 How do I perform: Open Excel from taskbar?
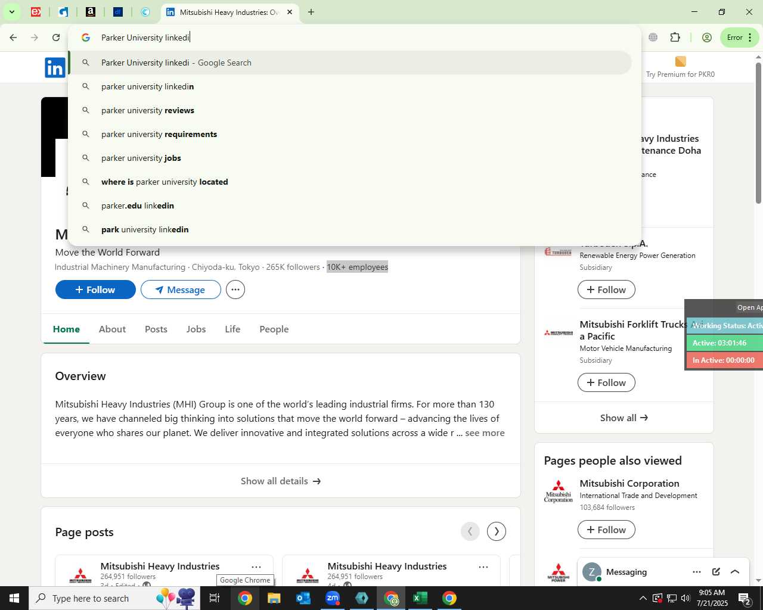point(420,598)
